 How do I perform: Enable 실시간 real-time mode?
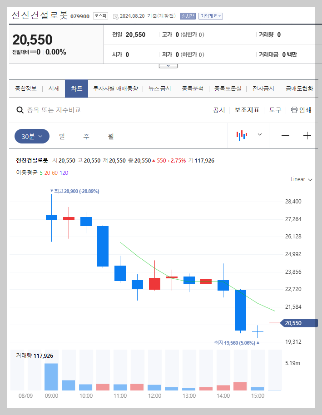(188, 15)
